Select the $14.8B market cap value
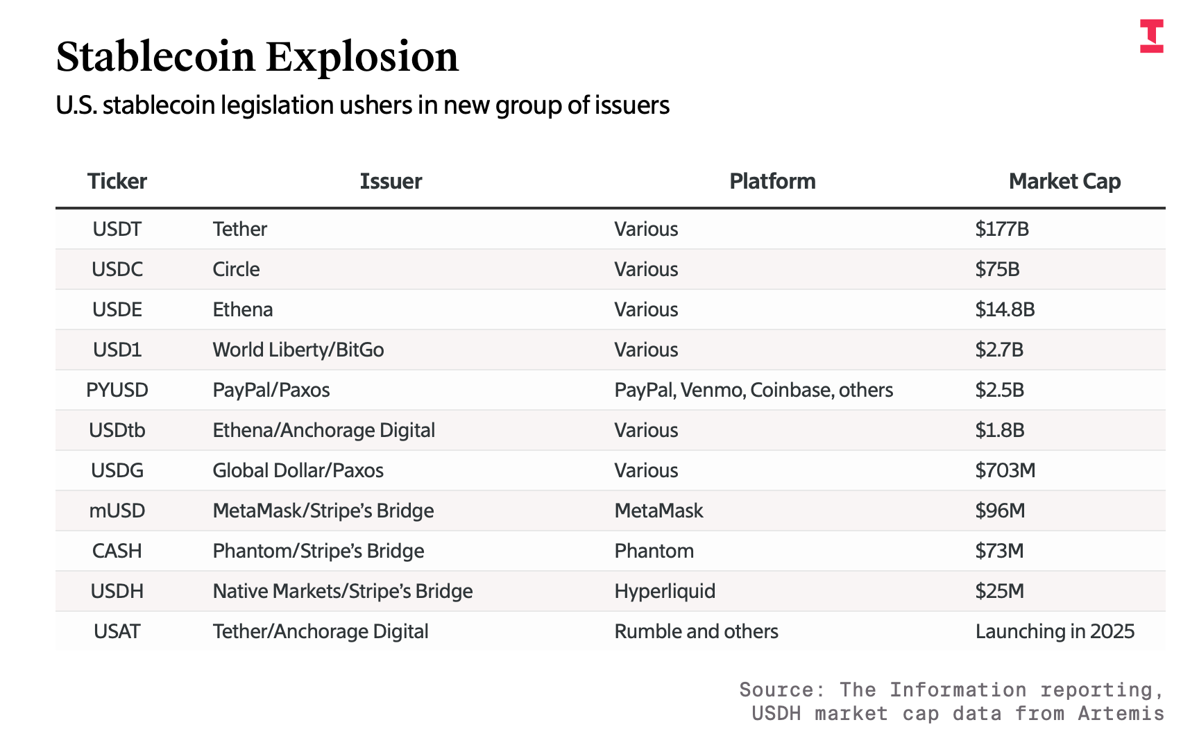 tap(1004, 309)
